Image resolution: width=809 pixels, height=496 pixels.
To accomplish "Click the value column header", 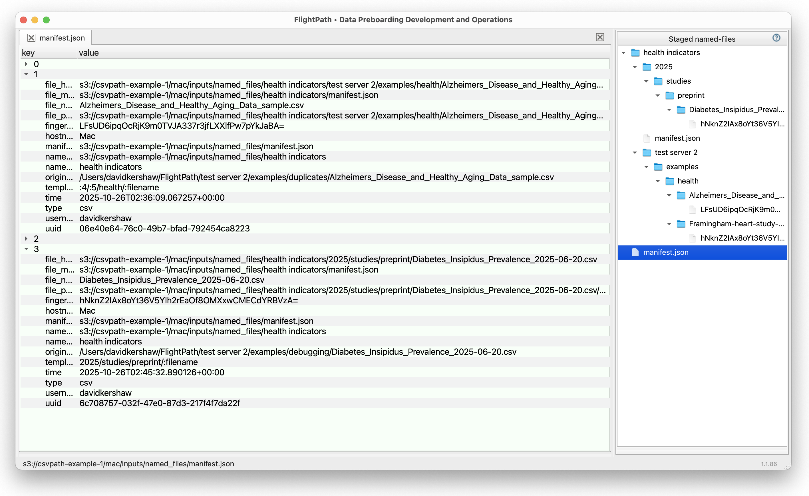I will tap(89, 53).
